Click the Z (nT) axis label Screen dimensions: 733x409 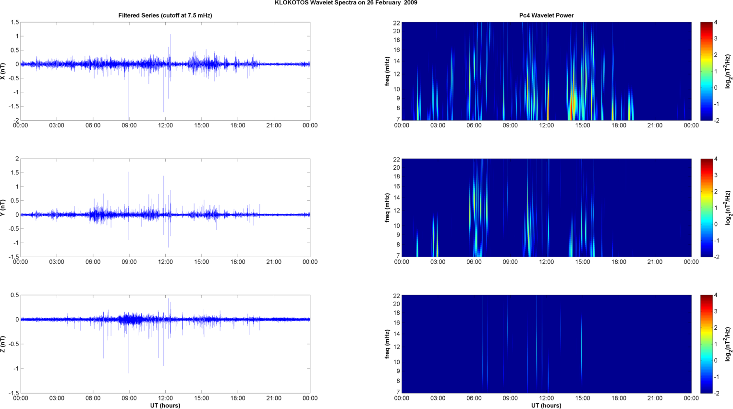point(3,344)
